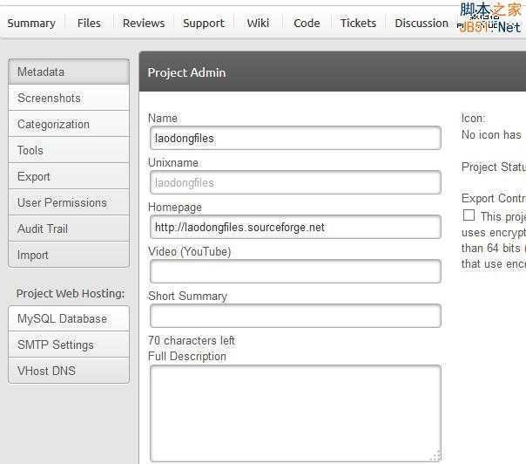The image size is (526, 464).
Task: Open Tools in the admin sidebar
Action: [x=69, y=150]
